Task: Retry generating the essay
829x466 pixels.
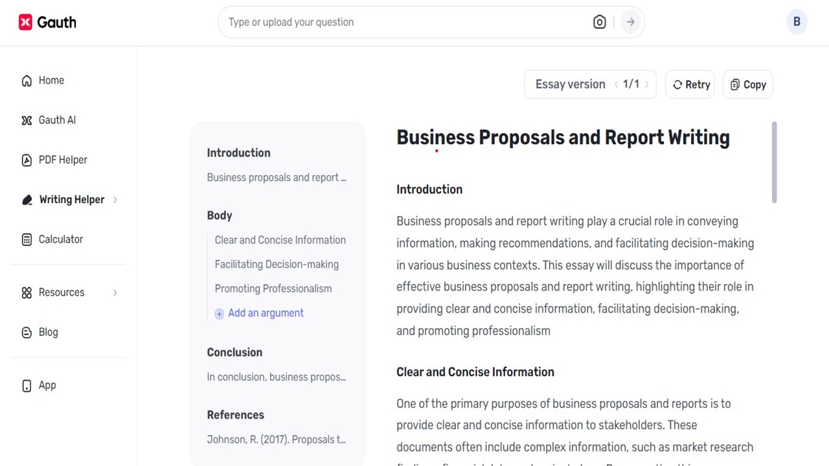Action: [690, 84]
